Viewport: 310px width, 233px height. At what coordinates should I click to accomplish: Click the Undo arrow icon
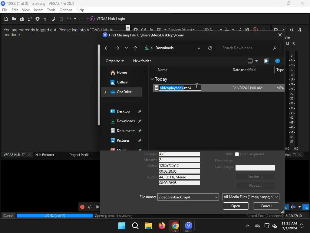(x=69, y=19)
